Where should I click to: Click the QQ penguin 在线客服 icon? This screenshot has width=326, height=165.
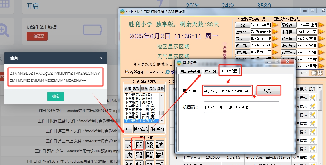[127, 72]
